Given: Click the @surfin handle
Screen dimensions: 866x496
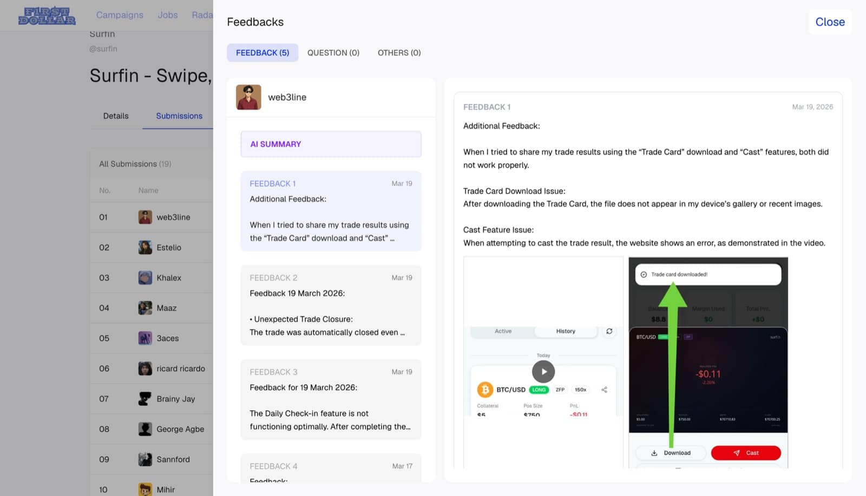Looking at the screenshot, I should point(103,49).
